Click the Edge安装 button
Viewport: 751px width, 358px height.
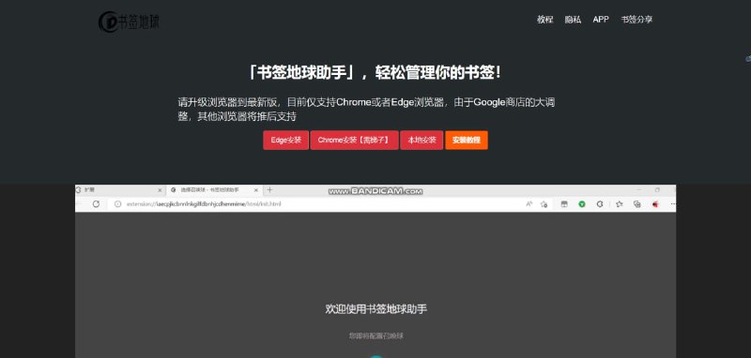click(286, 140)
